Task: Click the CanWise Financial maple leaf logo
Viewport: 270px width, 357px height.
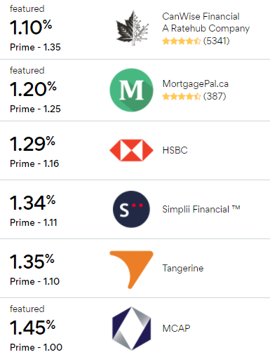Action: coord(132,28)
